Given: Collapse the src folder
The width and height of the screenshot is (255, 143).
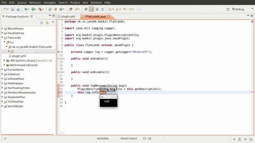Looking at the screenshot, I should click(4, 42).
